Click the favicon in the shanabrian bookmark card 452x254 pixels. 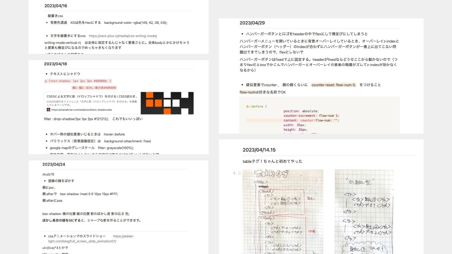[x=48, y=110]
